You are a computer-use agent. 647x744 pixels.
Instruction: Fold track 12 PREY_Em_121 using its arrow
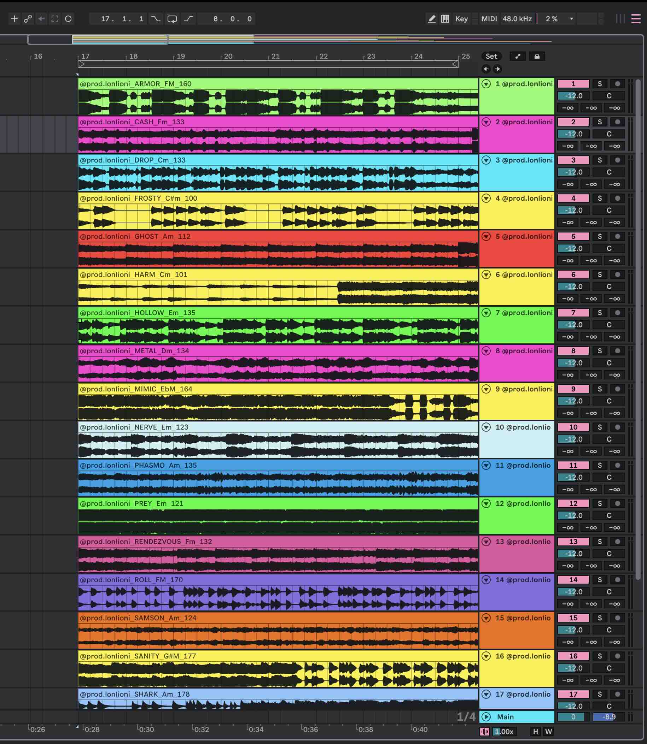[x=486, y=504]
